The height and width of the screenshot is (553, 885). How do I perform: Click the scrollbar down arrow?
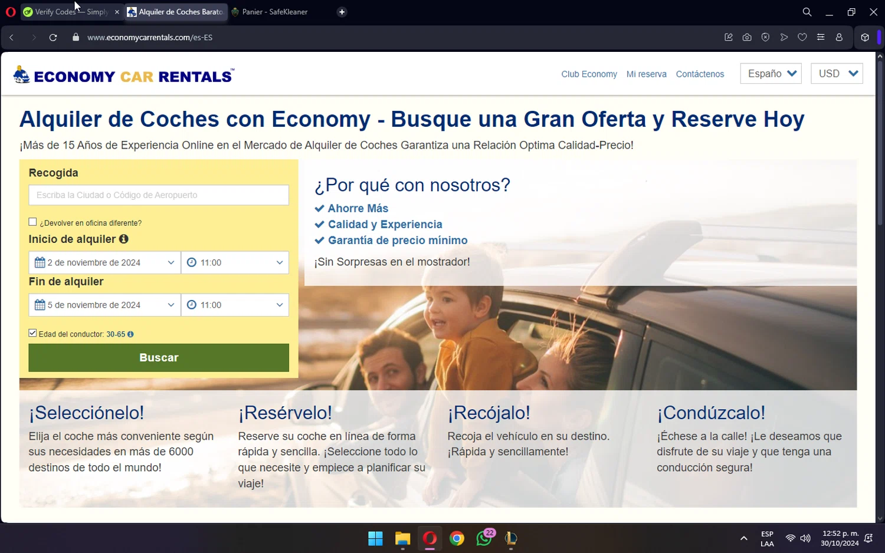coord(880,519)
